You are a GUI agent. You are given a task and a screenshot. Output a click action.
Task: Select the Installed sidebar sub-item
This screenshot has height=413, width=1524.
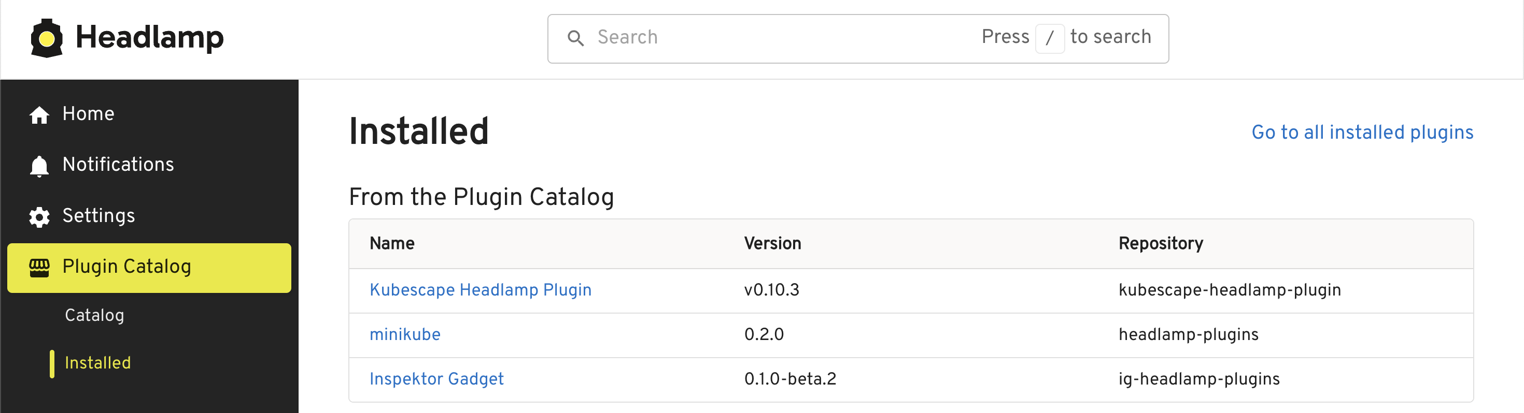[x=97, y=363]
